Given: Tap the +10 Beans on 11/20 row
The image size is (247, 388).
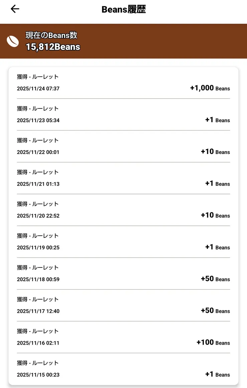Looking at the screenshot, I should click(x=215, y=215).
